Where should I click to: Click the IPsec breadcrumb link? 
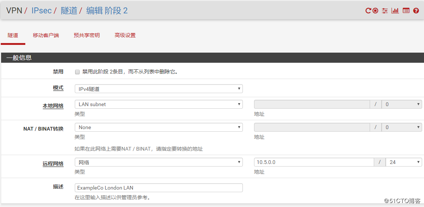[41, 11]
